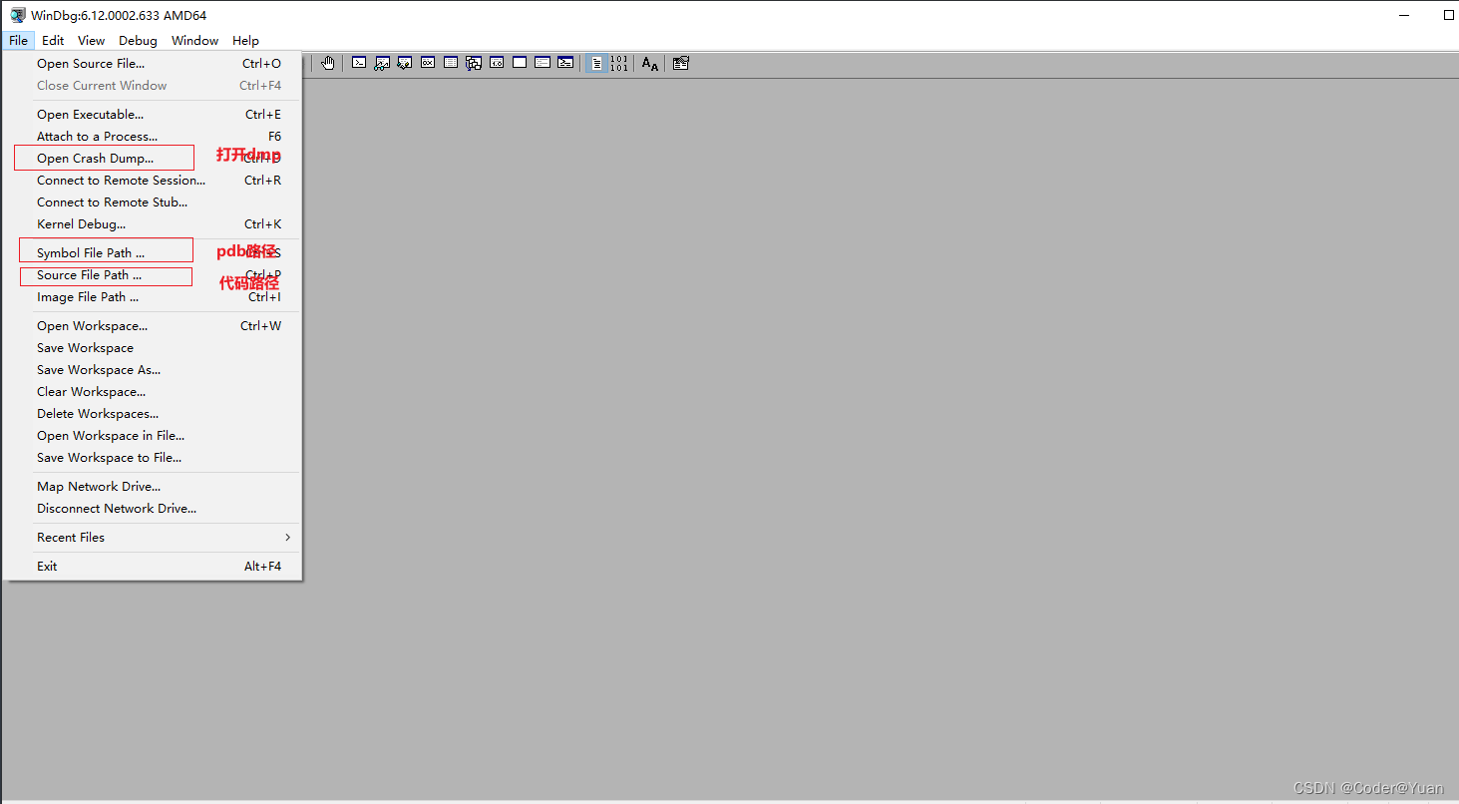Select Image File Path ... entry
The height and width of the screenshot is (804, 1459).
[x=152, y=297]
